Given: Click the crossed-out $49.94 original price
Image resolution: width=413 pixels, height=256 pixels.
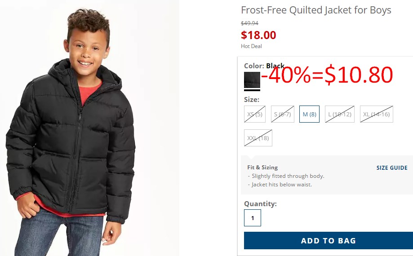Looking at the screenshot, I should tap(250, 23).
